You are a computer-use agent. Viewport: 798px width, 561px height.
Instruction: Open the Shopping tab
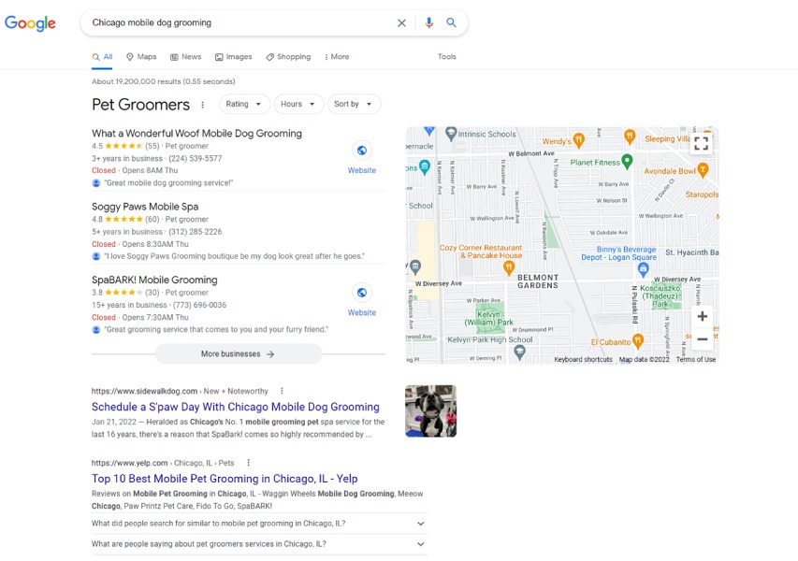[x=288, y=57]
